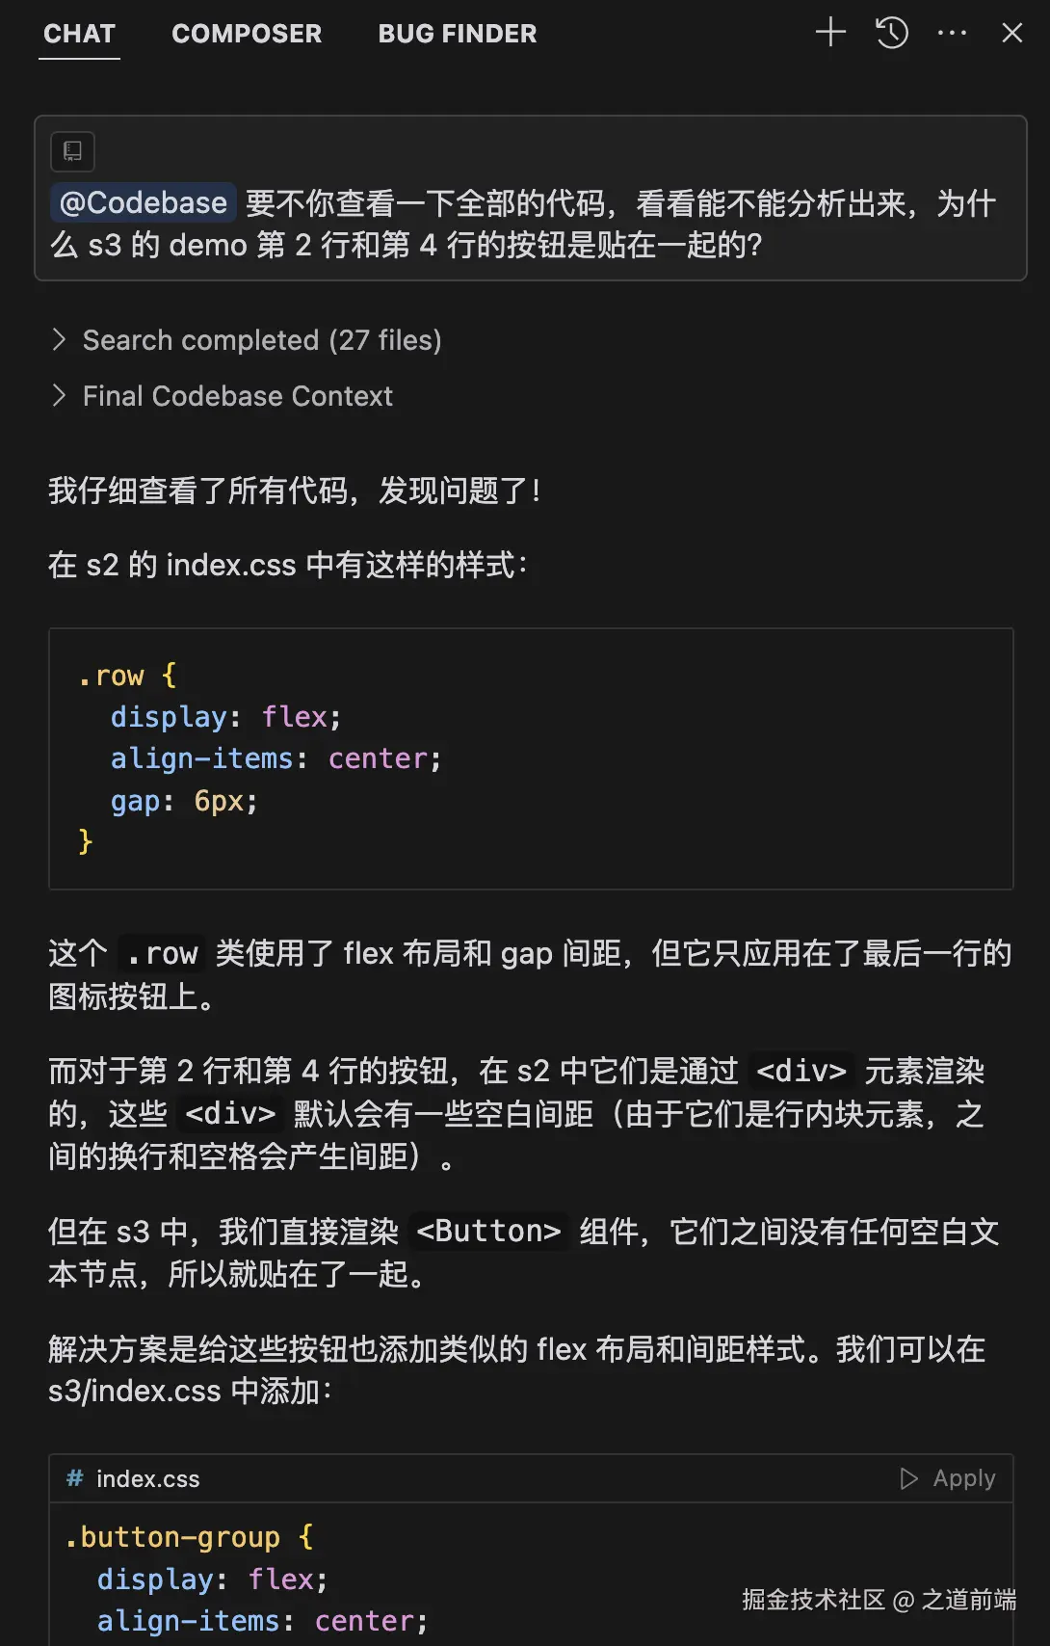1050x1646 pixels.
Task: Switch to the COMPOSER tab
Action: (x=247, y=34)
